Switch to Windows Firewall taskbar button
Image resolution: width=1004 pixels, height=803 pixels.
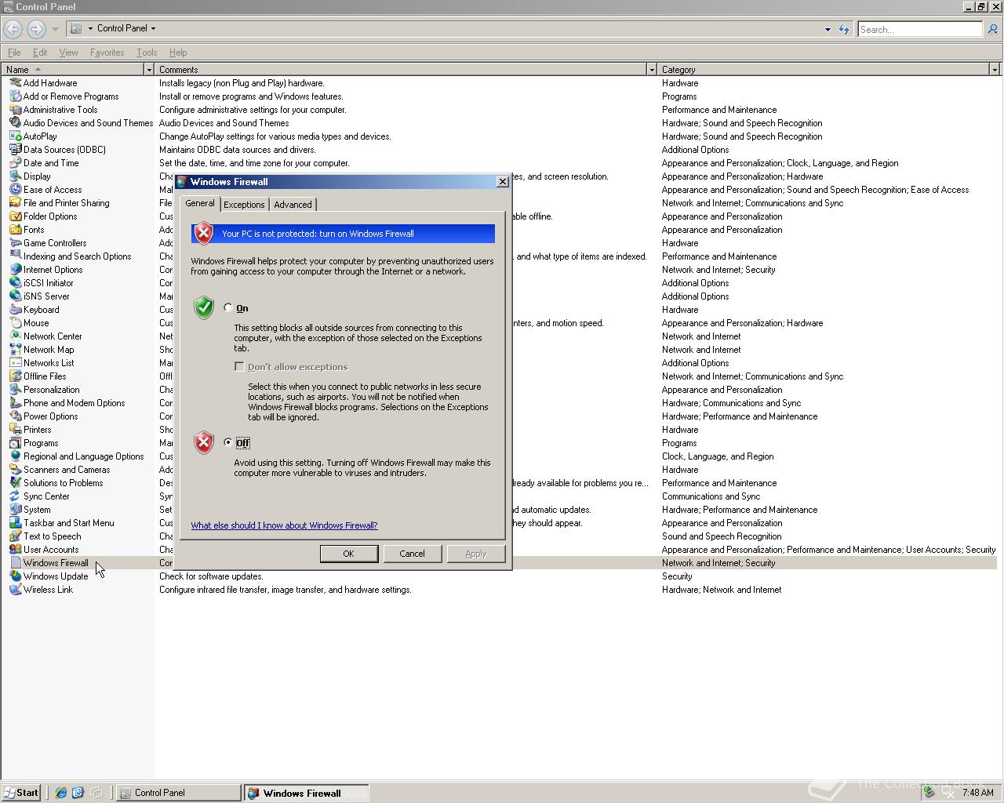click(x=306, y=793)
